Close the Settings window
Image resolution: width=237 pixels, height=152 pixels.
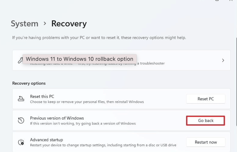(231, 0)
